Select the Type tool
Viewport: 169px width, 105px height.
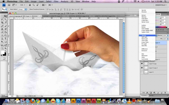pos(6,39)
